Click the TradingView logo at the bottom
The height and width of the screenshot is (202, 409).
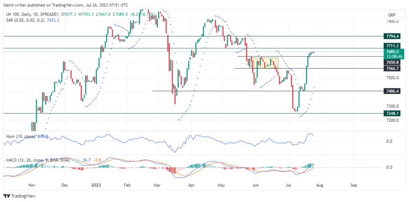coord(19,196)
